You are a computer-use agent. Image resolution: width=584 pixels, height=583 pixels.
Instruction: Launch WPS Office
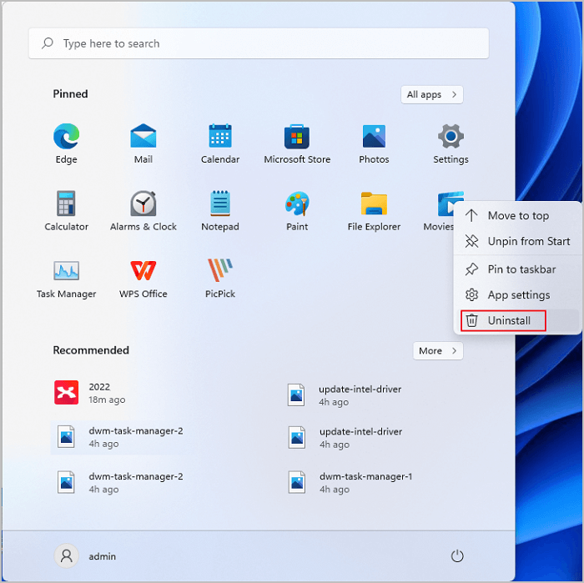pos(143,278)
